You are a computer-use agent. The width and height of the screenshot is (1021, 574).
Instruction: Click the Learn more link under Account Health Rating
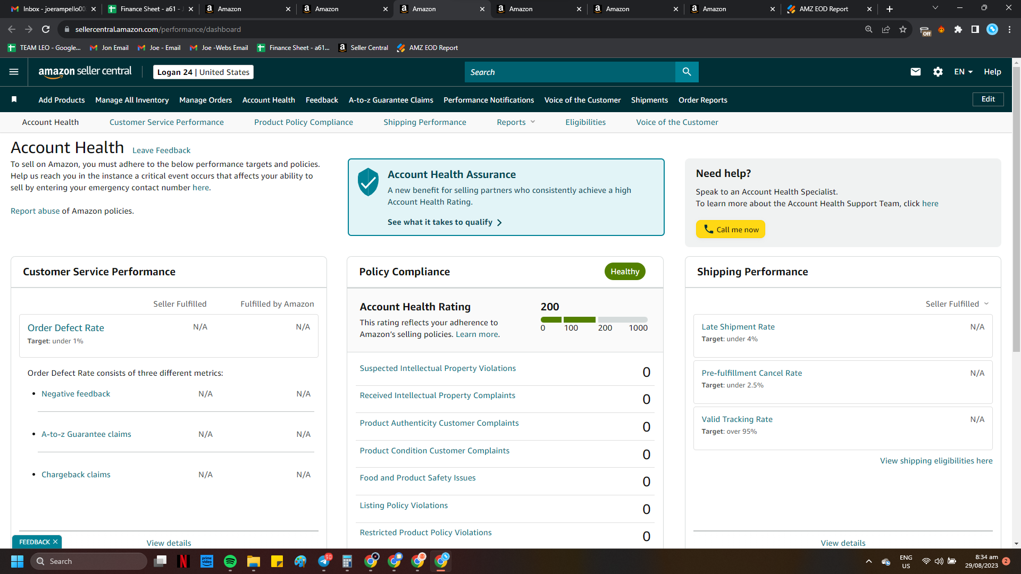coord(476,334)
